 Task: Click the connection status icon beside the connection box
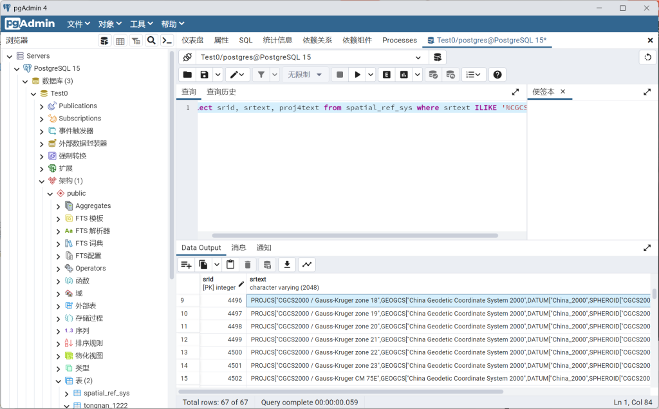[x=187, y=57]
